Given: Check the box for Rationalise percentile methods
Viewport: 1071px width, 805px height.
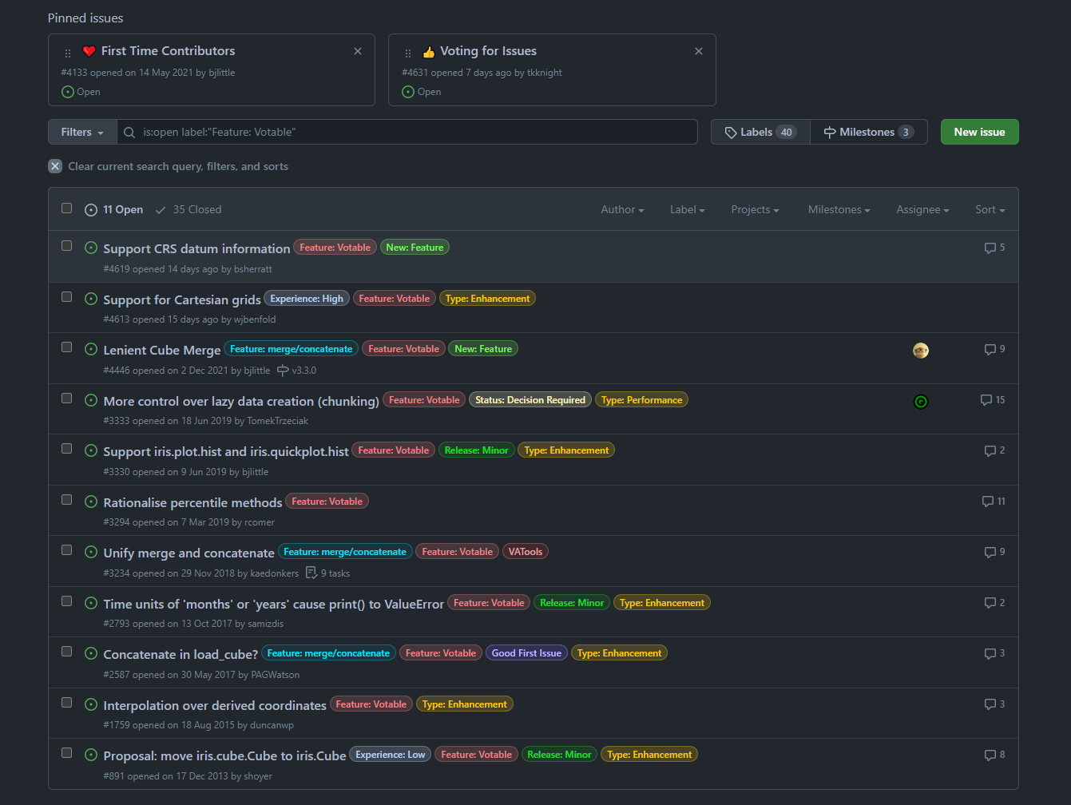Looking at the screenshot, I should (67, 500).
